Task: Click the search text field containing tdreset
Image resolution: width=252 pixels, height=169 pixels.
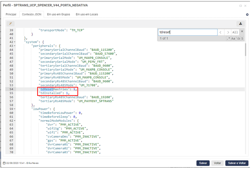Action: tap(187, 32)
